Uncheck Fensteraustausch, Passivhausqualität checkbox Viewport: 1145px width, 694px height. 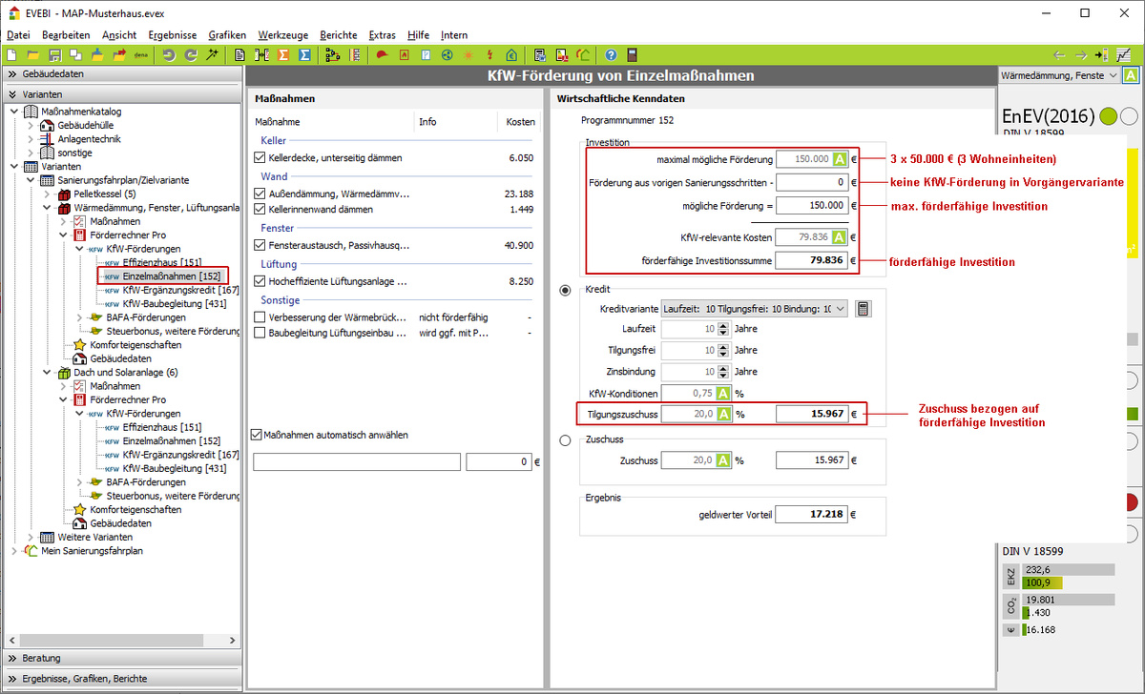[x=260, y=245]
